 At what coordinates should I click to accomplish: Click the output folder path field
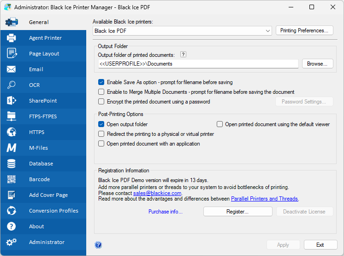tap(198, 64)
